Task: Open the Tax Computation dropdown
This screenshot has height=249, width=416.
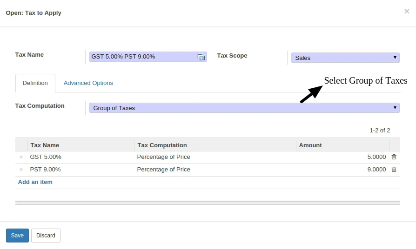Action: (x=244, y=108)
